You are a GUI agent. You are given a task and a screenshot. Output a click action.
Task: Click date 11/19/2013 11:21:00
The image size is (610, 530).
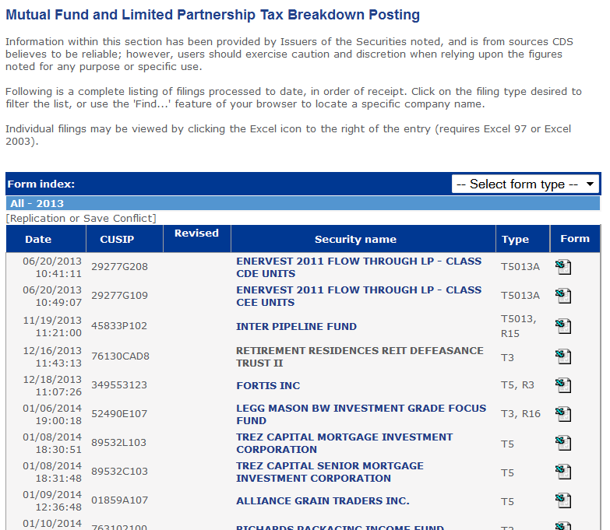[52, 326]
